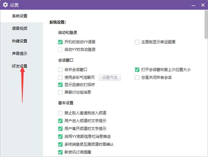Click the 设置气泡 button
Viewport: 208px width, 157px height.
tap(110, 77)
